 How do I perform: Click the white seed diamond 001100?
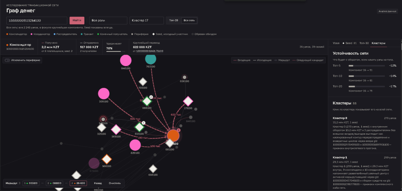170,143
